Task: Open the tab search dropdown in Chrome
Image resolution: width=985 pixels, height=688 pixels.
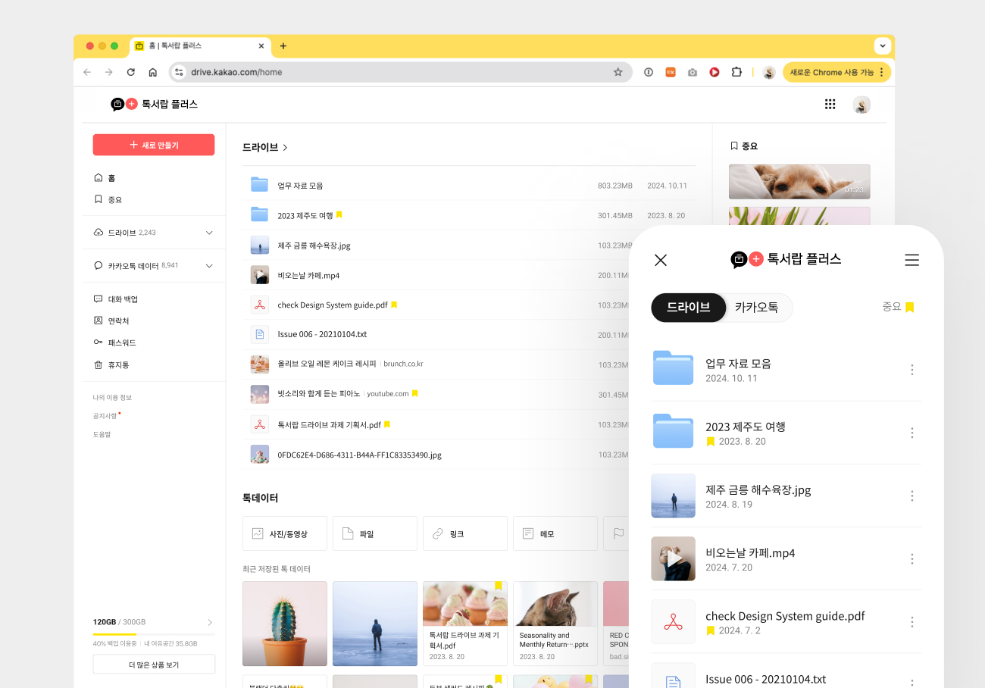Action: [882, 45]
